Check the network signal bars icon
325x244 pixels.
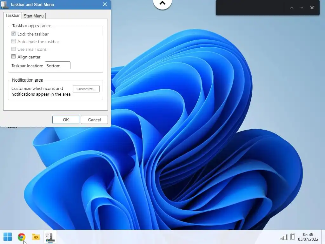(284, 237)
